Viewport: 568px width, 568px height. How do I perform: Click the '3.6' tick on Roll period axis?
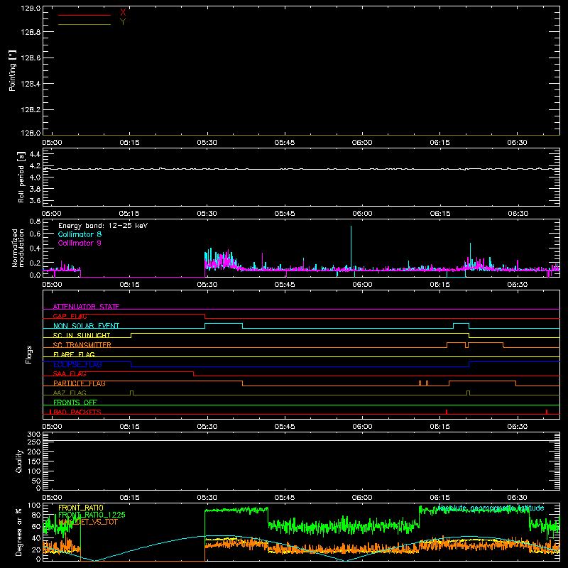[x=35, y=200]
